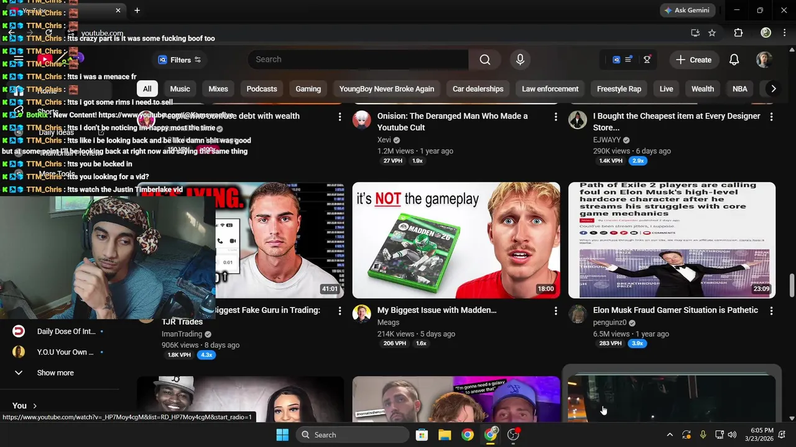796x447 pixels.
Task: Select the Podcasts chip
Action: coord(262,89)
